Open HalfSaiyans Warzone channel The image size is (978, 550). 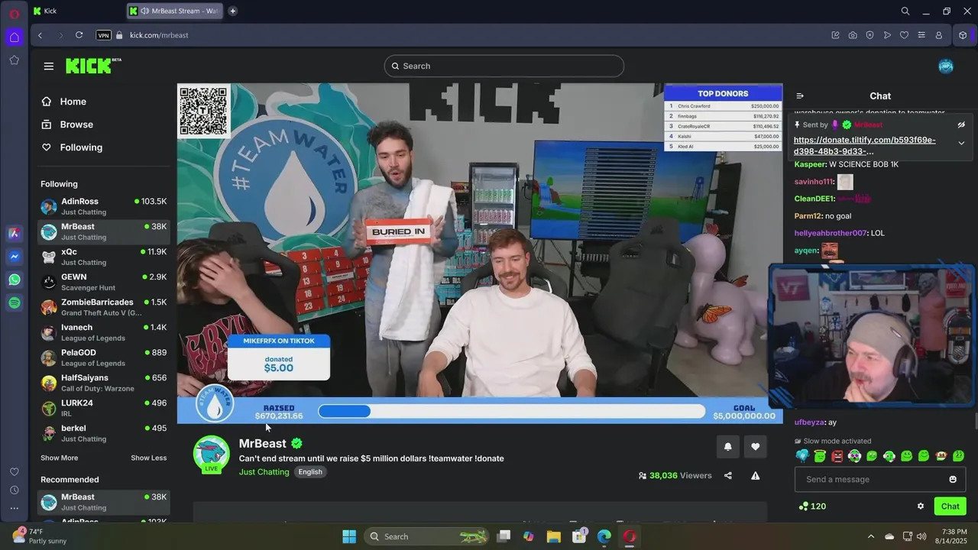[104, 383]
